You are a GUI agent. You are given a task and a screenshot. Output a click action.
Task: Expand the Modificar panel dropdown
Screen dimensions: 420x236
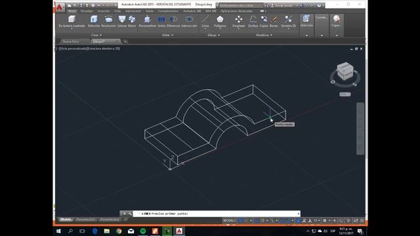click(264, 35)
